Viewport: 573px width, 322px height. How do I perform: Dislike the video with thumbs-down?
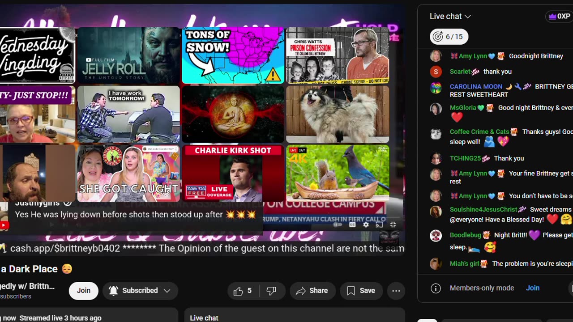click(271, 291)
